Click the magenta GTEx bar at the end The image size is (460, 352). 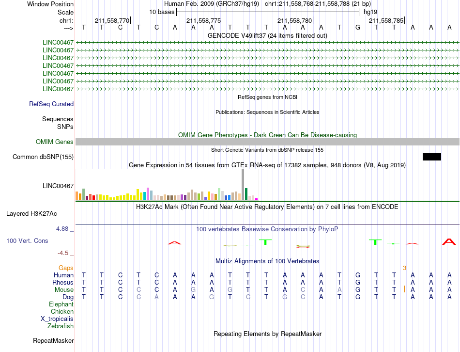tap(257, 199)
